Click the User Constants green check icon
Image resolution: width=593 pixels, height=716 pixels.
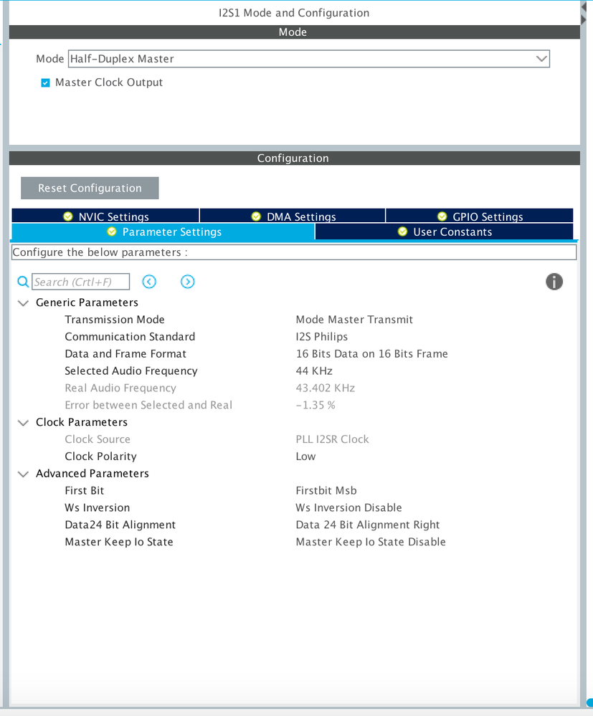402,231
